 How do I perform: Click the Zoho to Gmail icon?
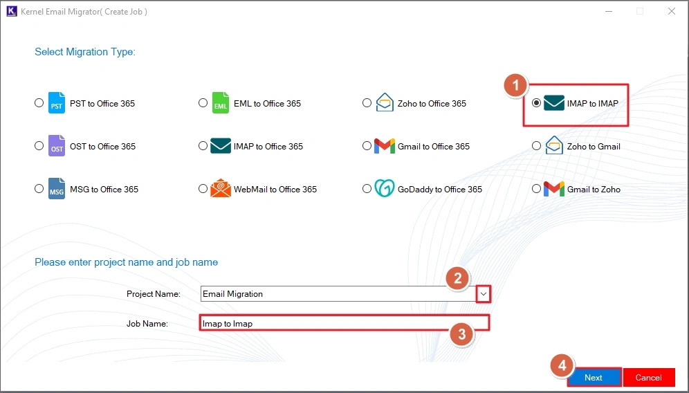tap(554, 145)
